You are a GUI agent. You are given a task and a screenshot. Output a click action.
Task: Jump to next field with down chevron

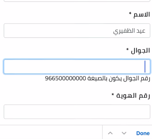point(124,133)
